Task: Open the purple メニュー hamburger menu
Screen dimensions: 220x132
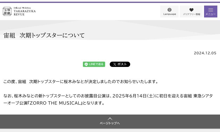Action: [211, 11]
